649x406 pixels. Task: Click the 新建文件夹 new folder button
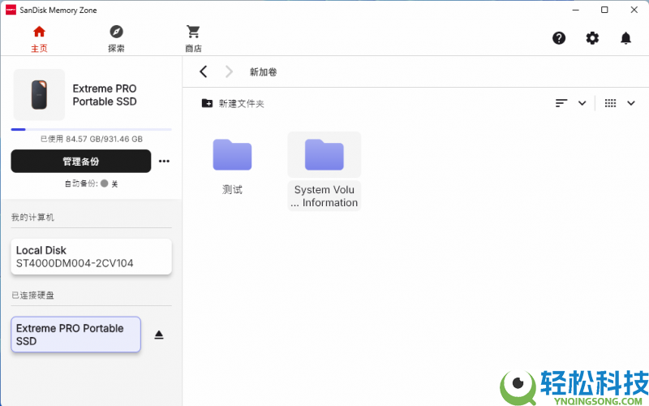[x=233, y=103]
